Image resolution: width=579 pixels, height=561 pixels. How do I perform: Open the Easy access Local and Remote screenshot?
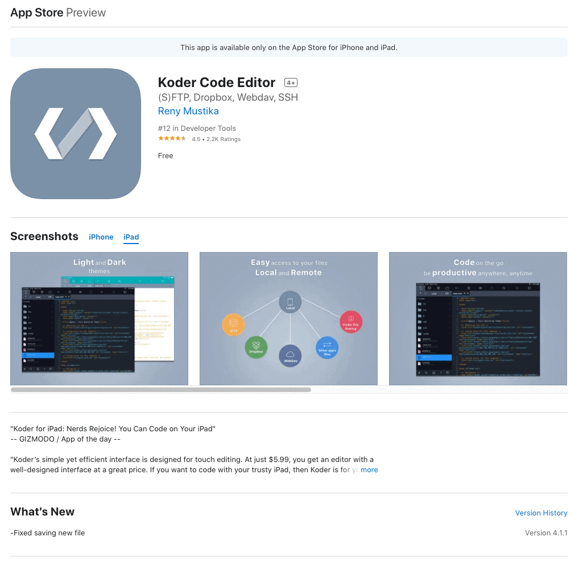289,319
